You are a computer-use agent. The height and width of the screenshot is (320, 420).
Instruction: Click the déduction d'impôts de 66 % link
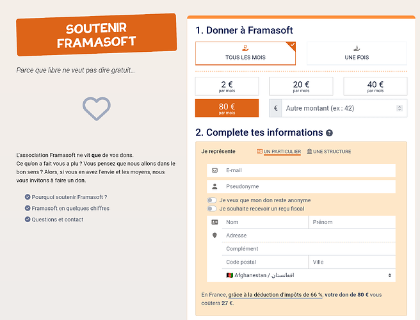tap(275, 295)
